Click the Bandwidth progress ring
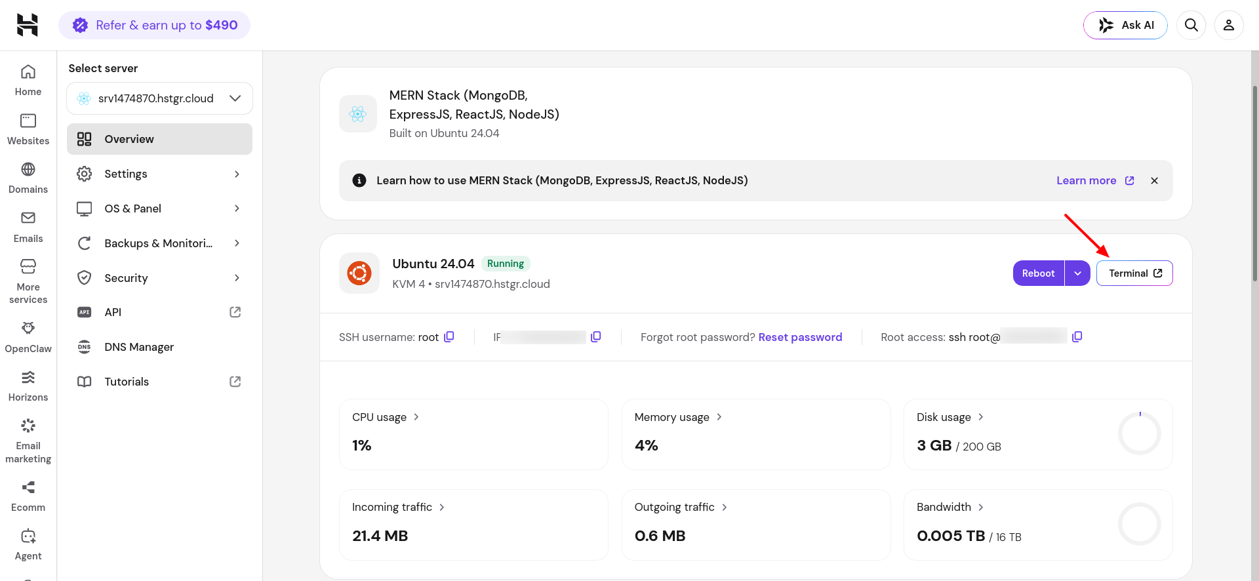Image resolution: width=1259 pixels, height=581 pixels. (x=1140, y=524)
